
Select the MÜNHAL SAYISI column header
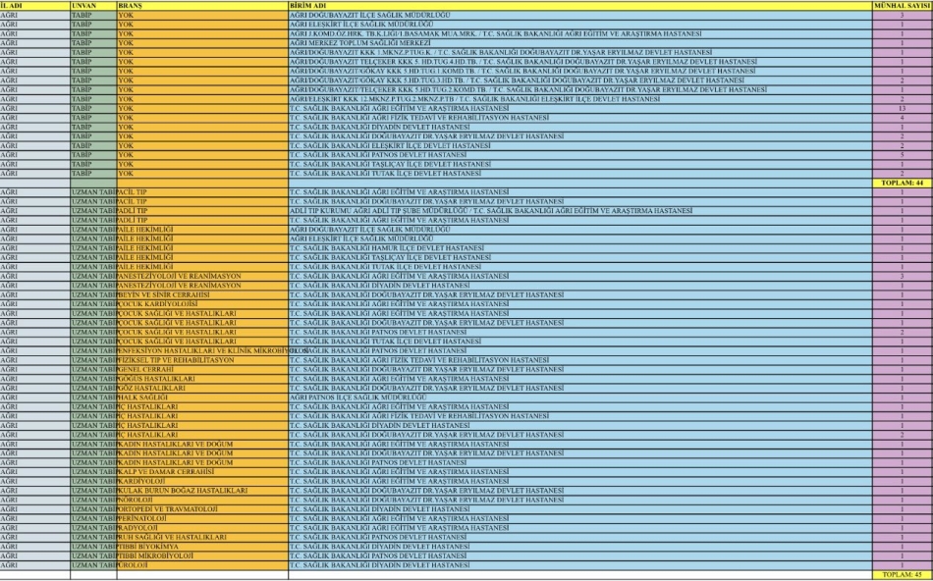pyautogui.click(x=902, y=6)
